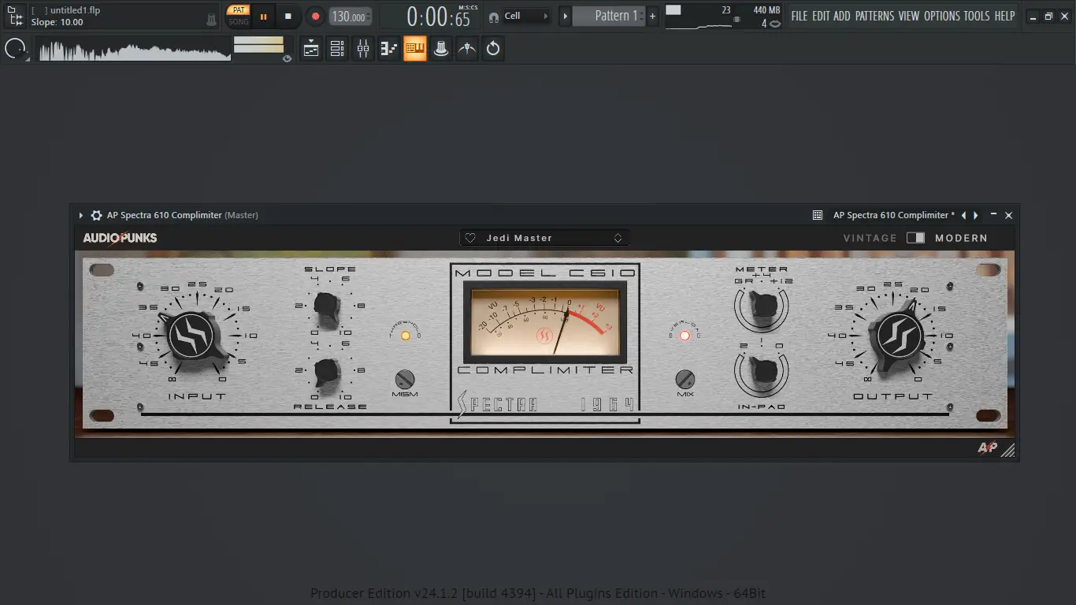Image resolution: width=1076 pixels, height=605 pixels.
Task: Click the next preset arrow on the plugin
Action: (x=975, y=214)
